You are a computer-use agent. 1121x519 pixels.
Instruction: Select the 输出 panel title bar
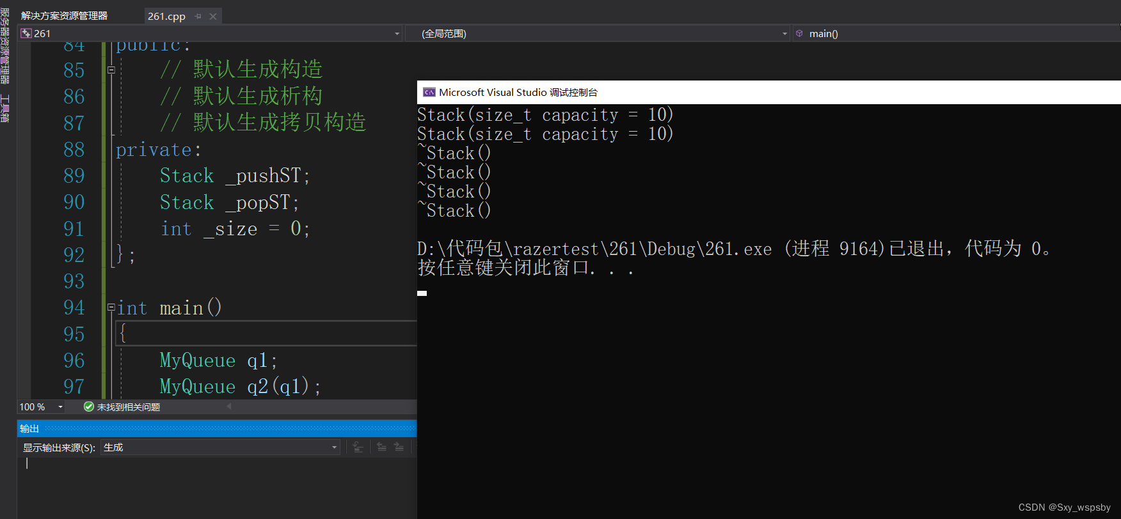click(x=217, y=428)
